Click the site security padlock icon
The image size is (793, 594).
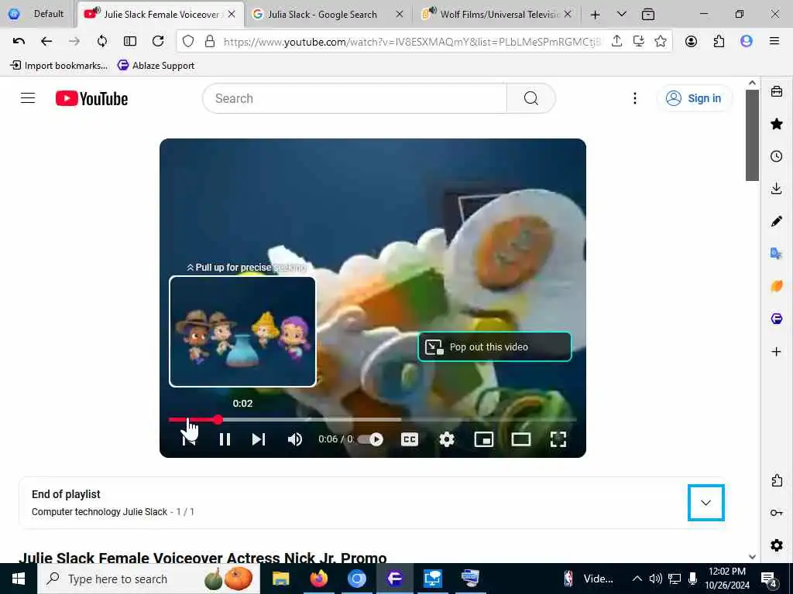point(210,42)
